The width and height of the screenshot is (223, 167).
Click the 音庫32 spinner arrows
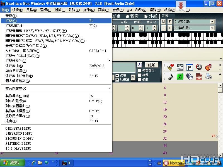pos(155,28)
